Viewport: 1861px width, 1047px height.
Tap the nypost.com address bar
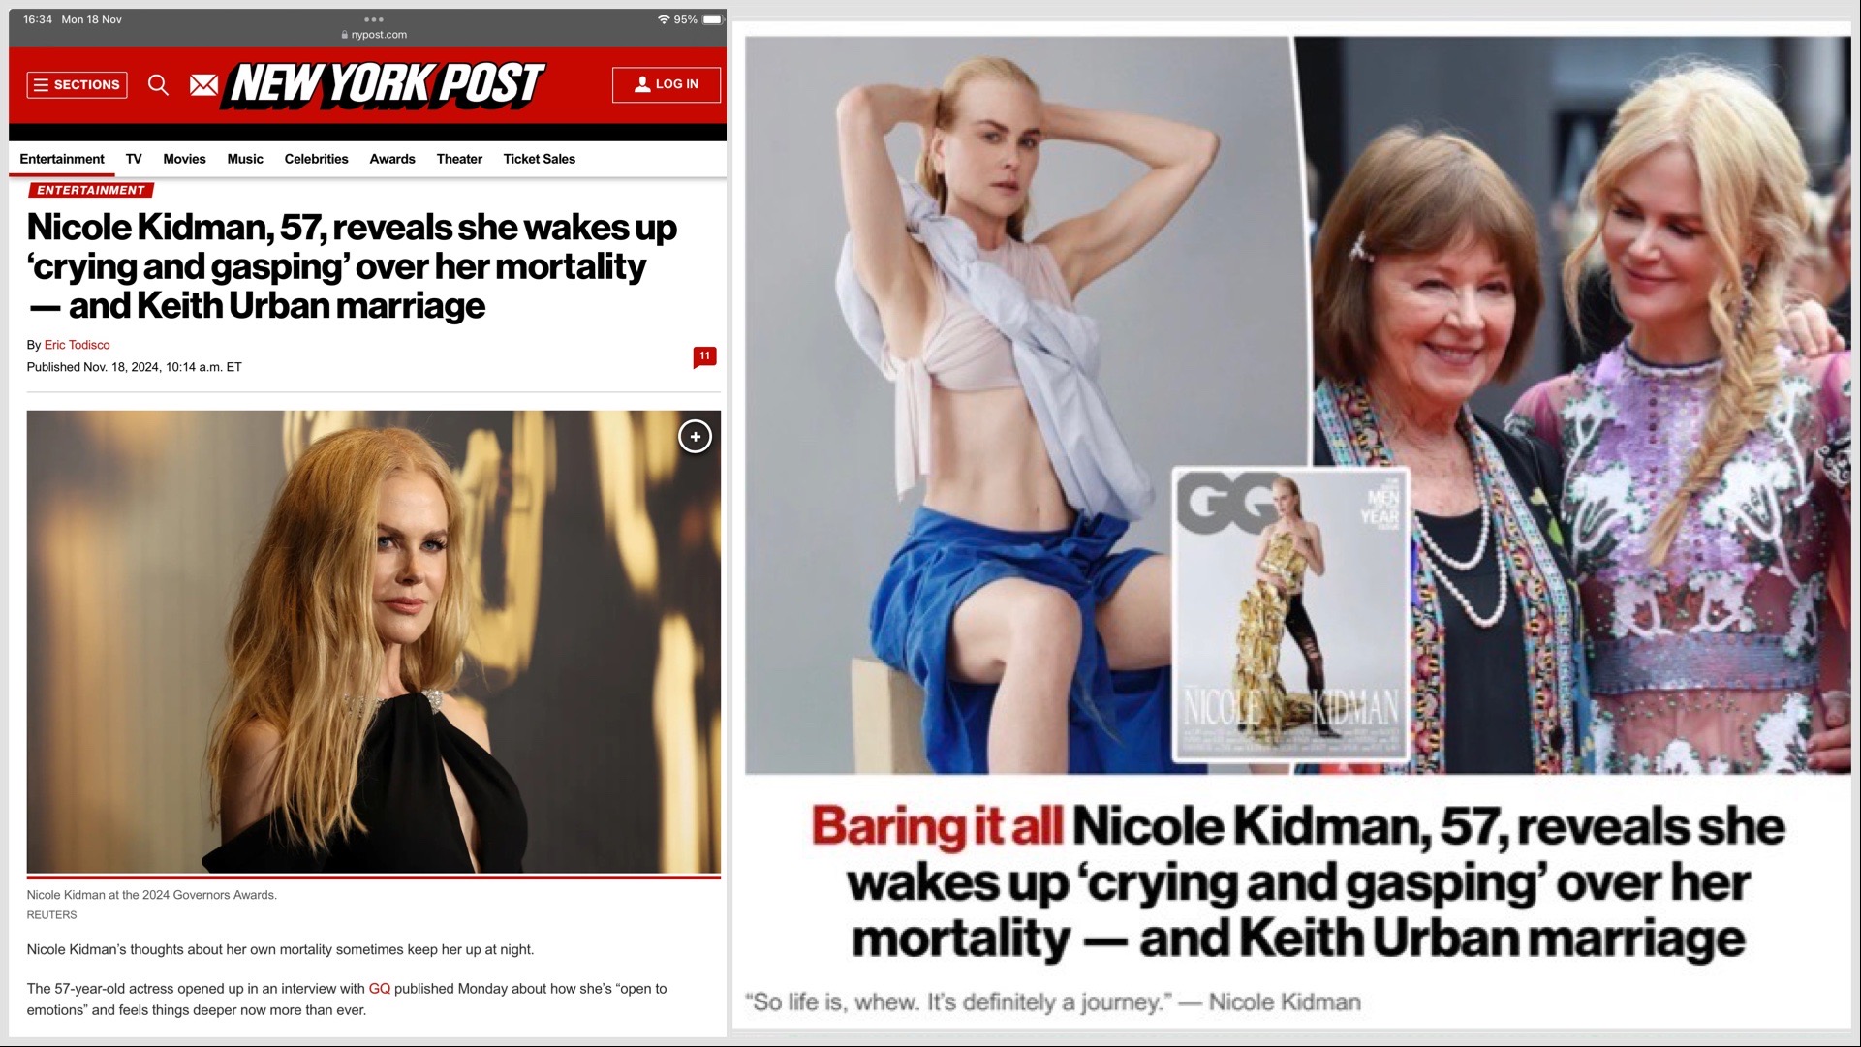point(374,35)
